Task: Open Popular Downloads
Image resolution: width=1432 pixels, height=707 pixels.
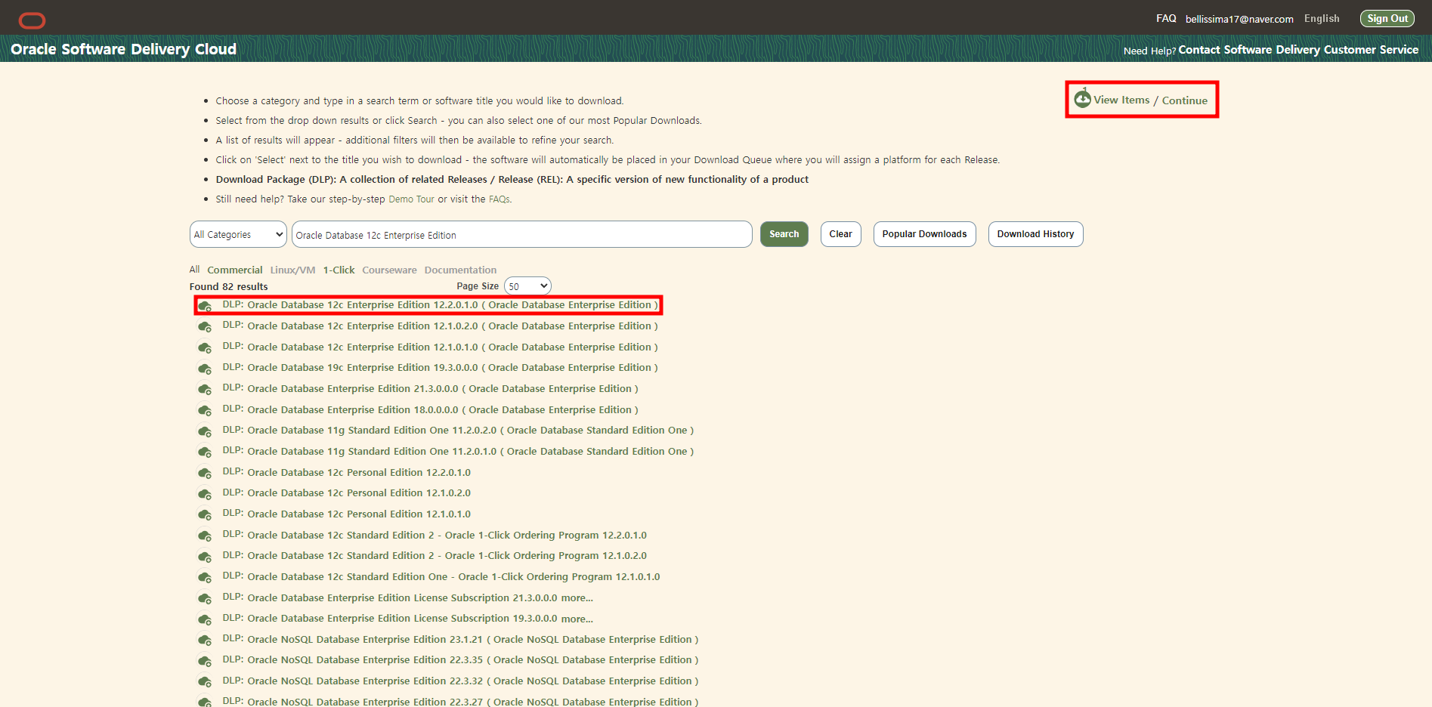Action: 924,234
